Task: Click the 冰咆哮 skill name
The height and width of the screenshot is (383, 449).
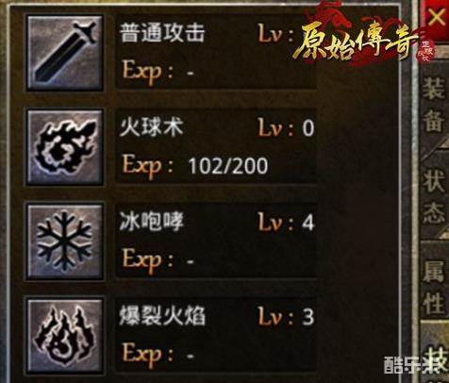Action: point(151,222)
